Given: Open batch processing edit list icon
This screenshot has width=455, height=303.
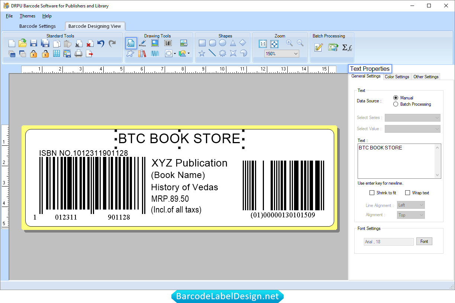Looking at the screenshot, I should pos(319,47).
